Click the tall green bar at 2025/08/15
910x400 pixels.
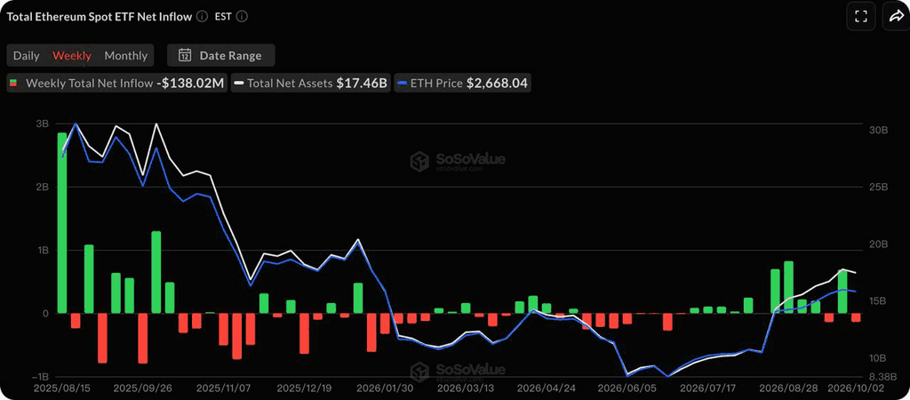[62, 223]
